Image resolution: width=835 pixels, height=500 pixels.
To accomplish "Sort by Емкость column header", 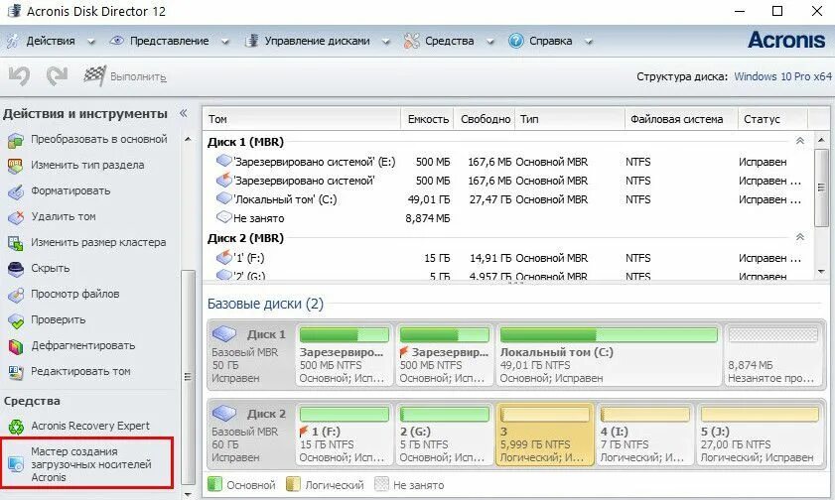I will [428, 119].
